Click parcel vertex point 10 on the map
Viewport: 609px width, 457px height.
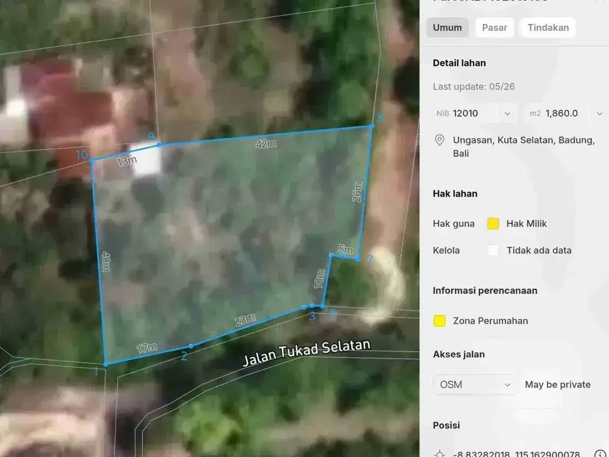click(91, 160)
